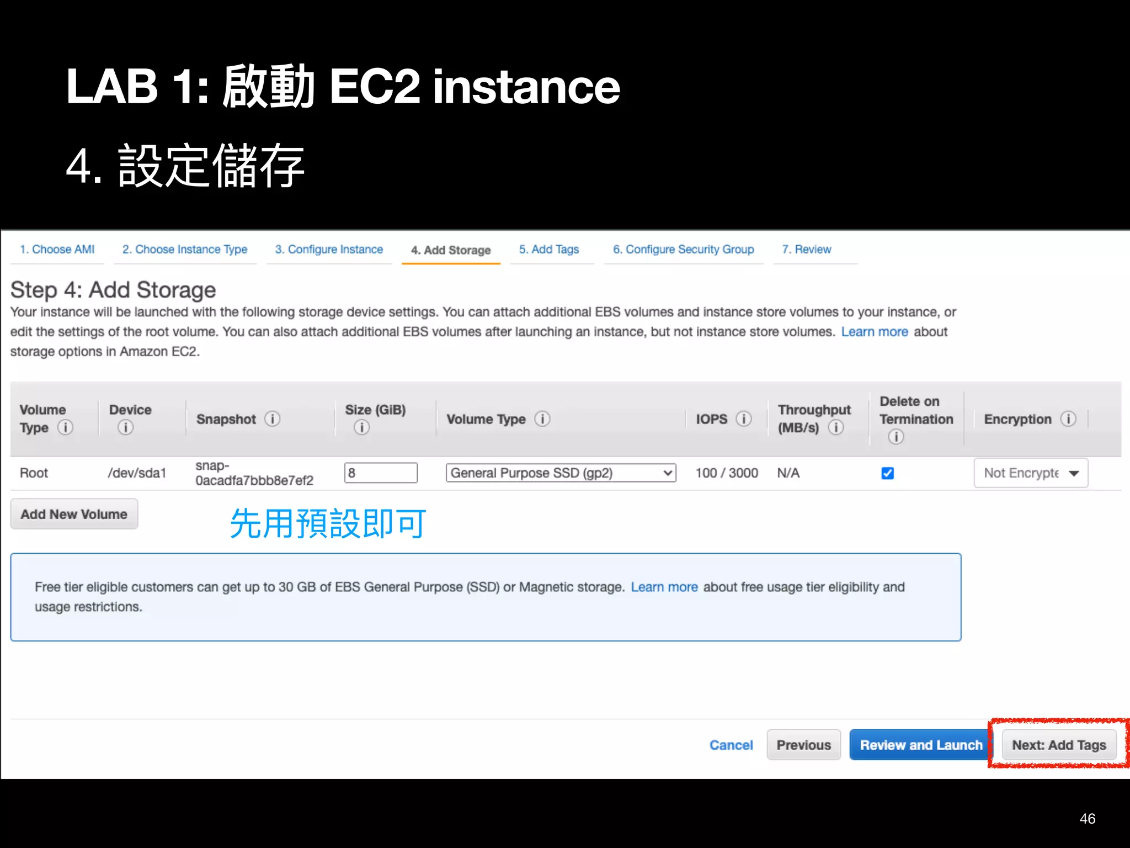1130x848 pixels.
Task: Open Snapshot column info icon
Action: click(272, 418)
